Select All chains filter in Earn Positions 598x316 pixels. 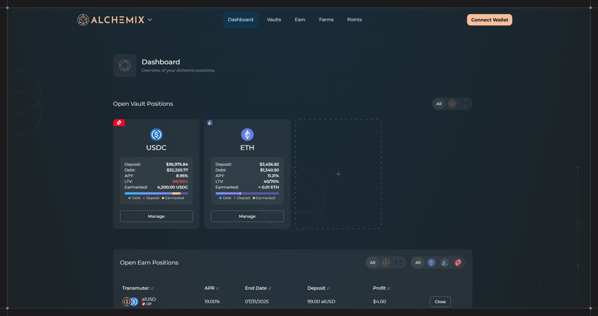tap(418, 263)
